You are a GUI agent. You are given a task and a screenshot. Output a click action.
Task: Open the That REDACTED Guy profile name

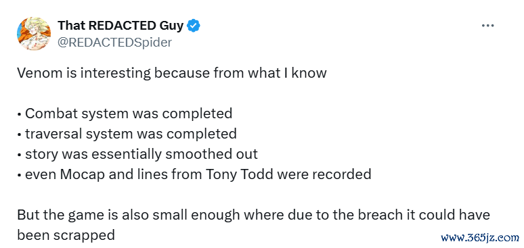pyautogui.click(x=121, y=26)
